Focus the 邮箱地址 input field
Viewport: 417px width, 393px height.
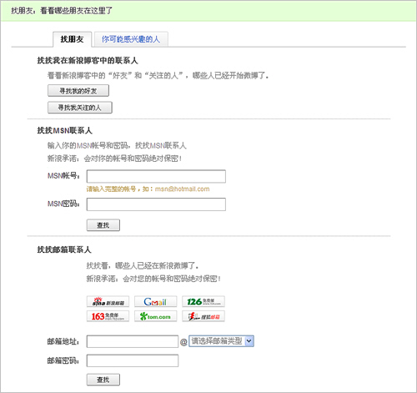(x=133, y=341)
